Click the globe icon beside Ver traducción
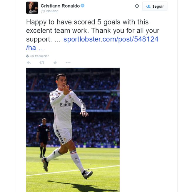Image resolution: width=192 pixels, height=192 pixels. tap(27, 56)
